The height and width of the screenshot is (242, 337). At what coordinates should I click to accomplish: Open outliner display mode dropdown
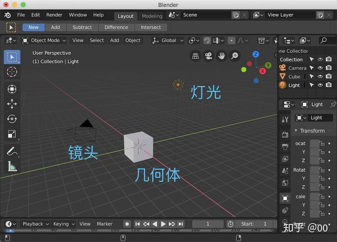[x=289, y=40]
